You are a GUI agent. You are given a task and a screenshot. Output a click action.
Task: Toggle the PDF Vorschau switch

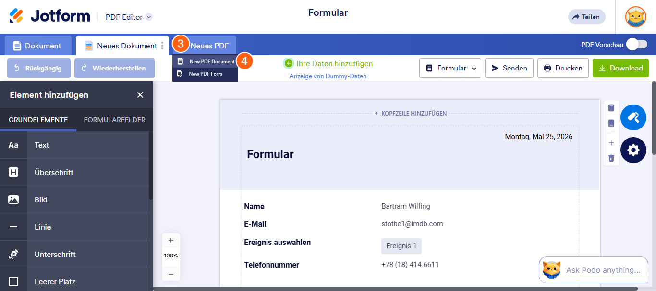pos(637,45)
